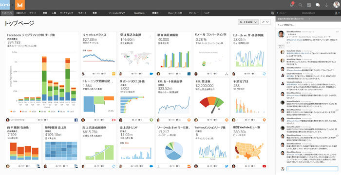Expand the カードを追加 dropdown
The height and width of the screenshot is (175, 341).
tap(248, 22)
